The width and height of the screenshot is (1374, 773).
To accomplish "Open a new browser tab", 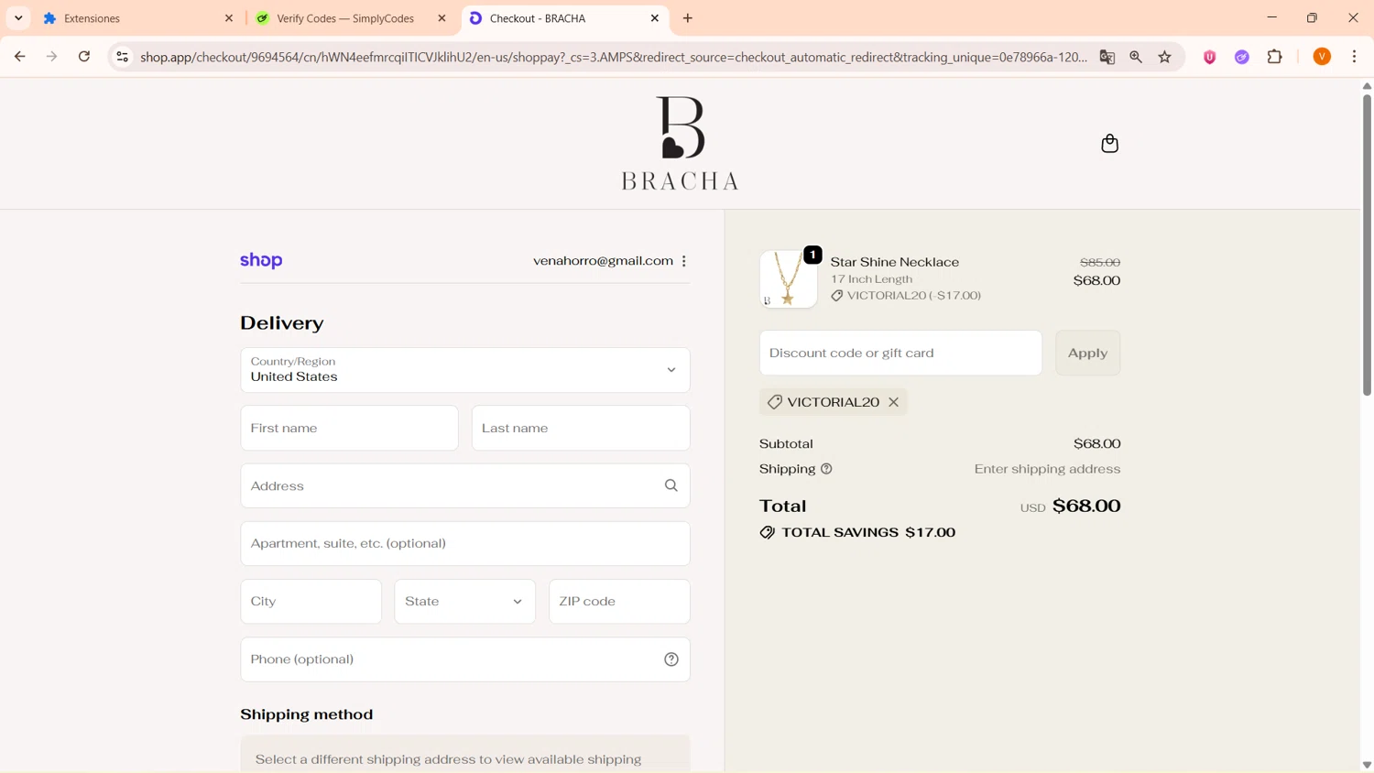I will pyautogui.click(x=688, y=18).
